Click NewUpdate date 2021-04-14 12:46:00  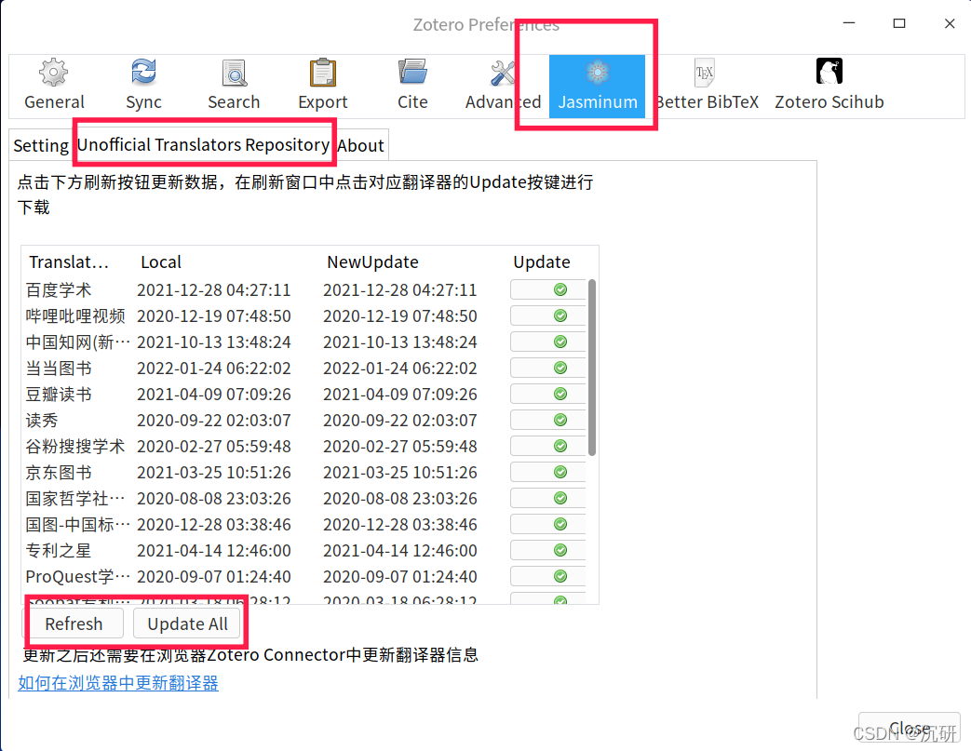point(400,550)
